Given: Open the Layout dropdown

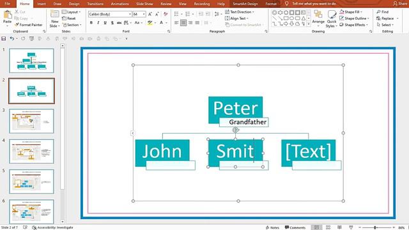Looking at the screenshot, I should (x=71, y=12).
